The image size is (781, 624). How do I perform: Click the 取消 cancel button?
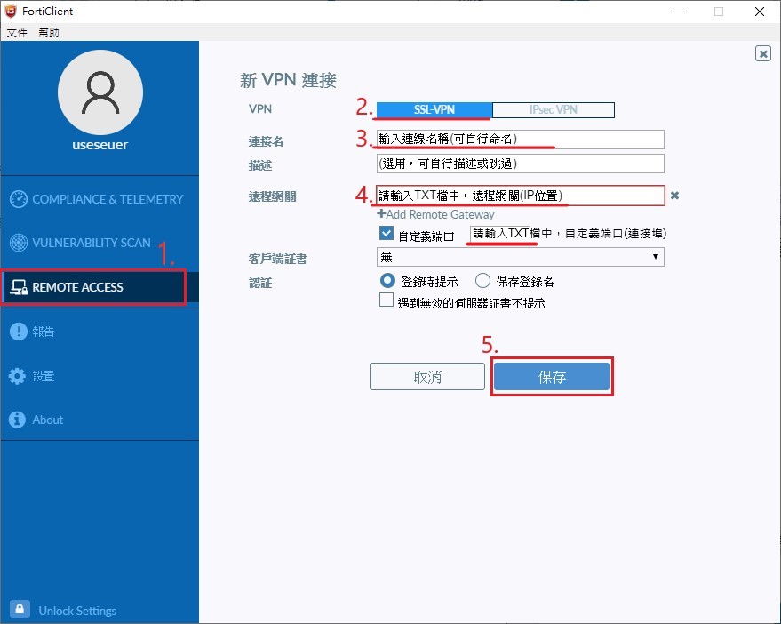click(x=426, y=376)
